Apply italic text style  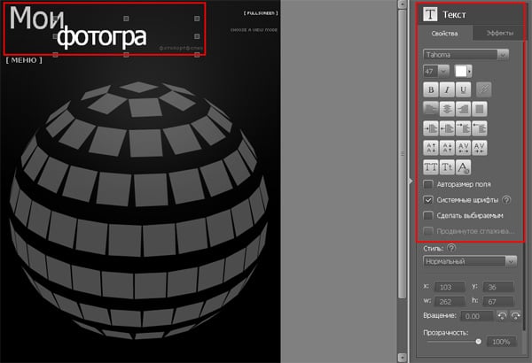[x=449, y=89]
